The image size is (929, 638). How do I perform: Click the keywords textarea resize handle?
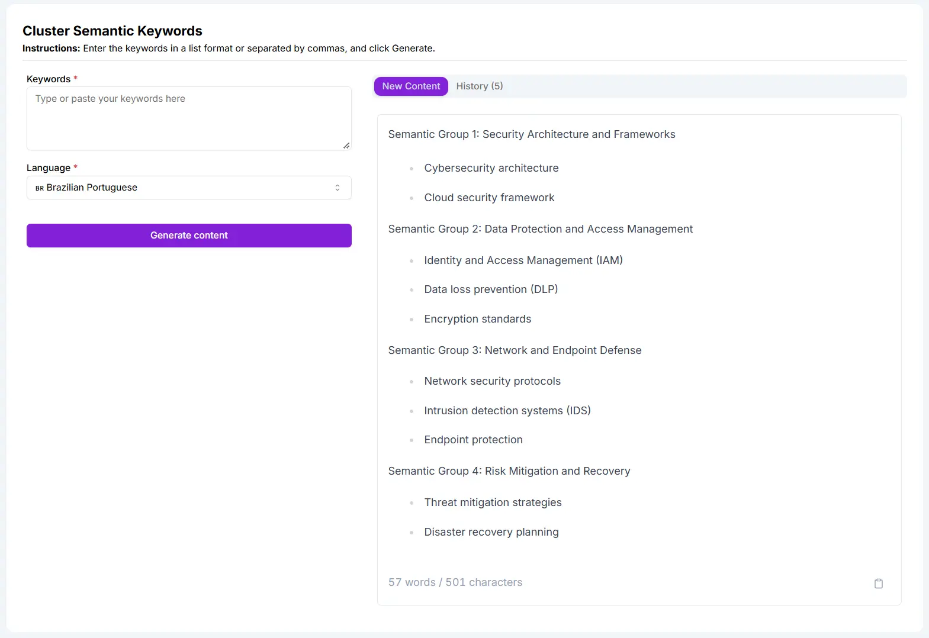click(x=346, y=146)
